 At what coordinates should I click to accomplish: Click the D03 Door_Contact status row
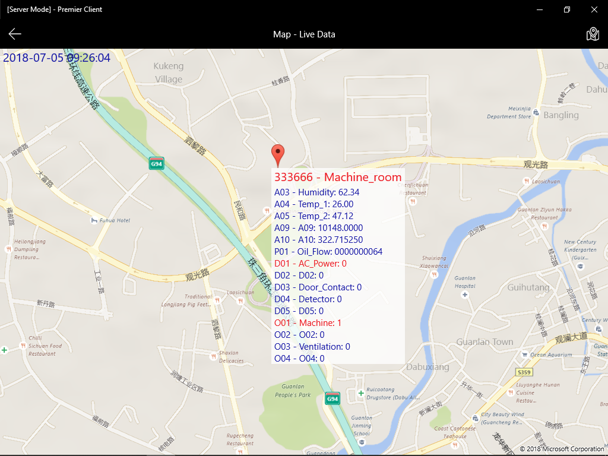(318, 287)
